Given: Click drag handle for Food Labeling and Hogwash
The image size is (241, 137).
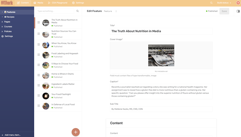Looking at the screenshot, I should (x=39, y=55).
